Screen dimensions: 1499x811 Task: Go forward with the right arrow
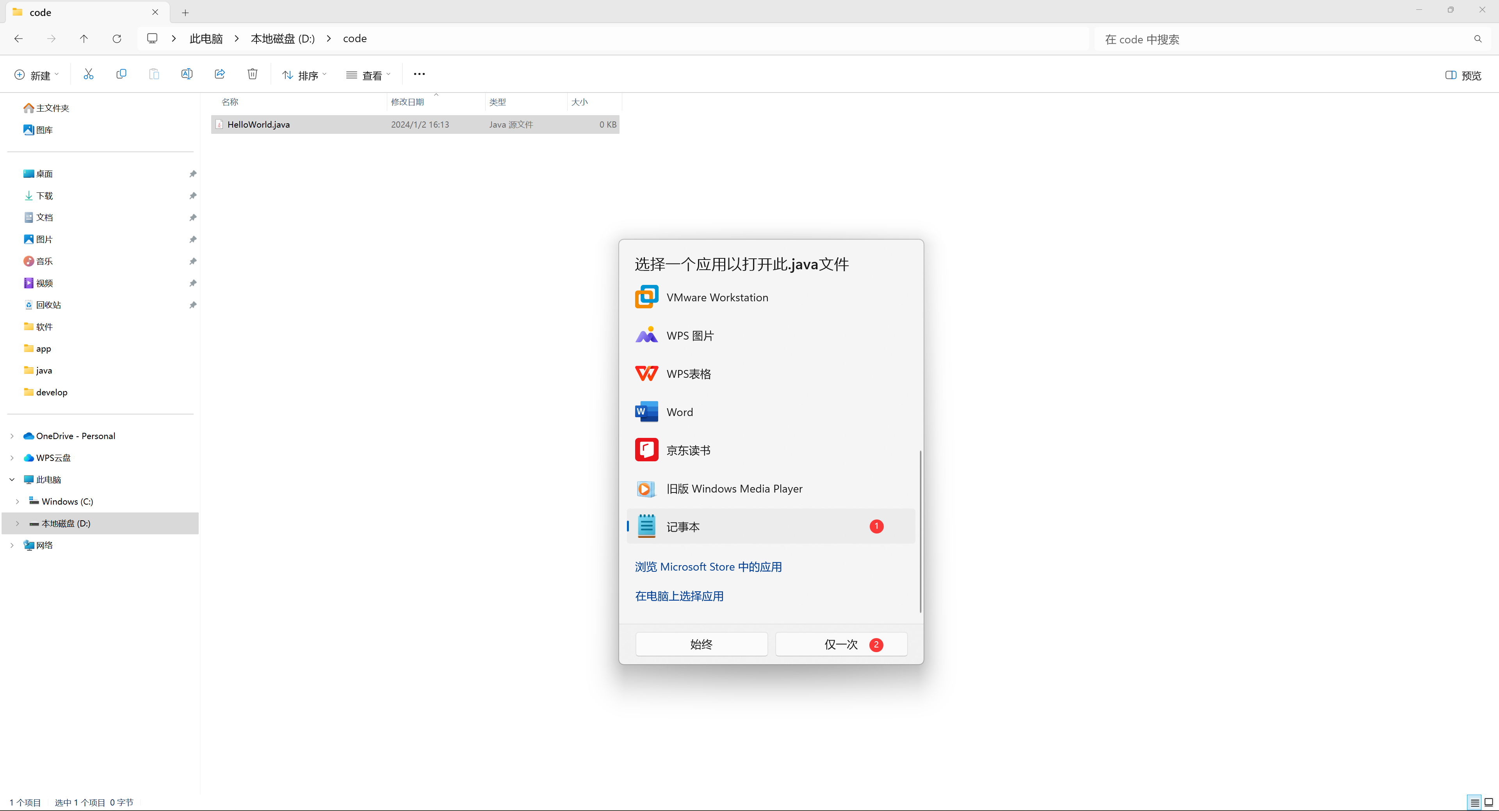(51, 38)
